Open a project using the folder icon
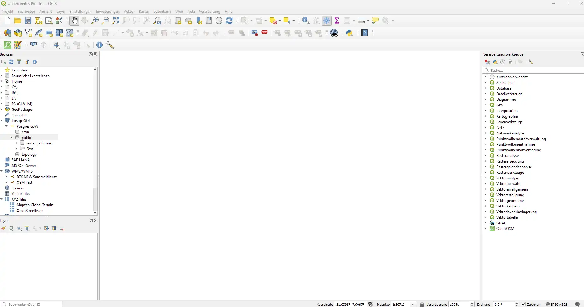The height and width of the screenshot is (307, 584). 18,21
